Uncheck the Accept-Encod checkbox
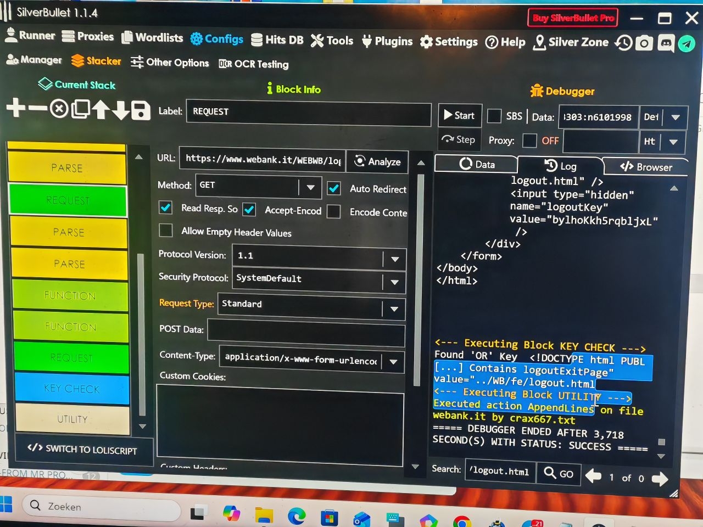Screen dimensions: 703x527 249,210
